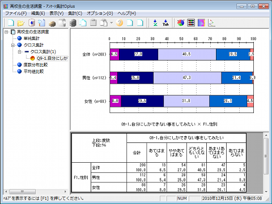
Task: Click the lavender 47.3 segment in 男性 bar
Action: [x=188, y=78]
